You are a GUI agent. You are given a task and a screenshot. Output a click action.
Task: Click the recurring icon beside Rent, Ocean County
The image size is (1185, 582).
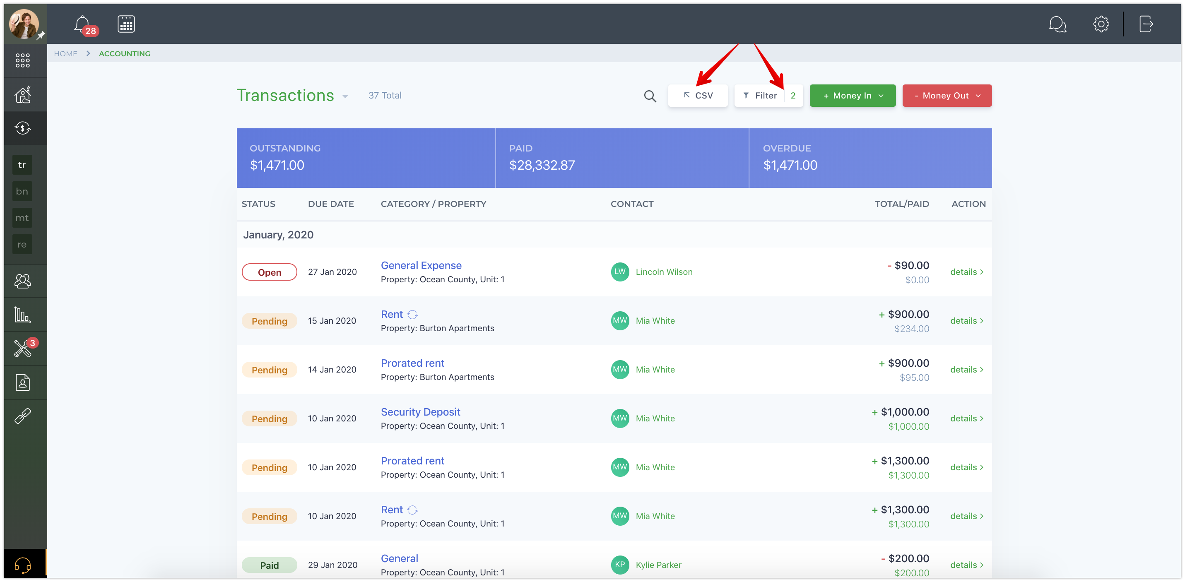pyautogui.click(x=412, y=510)
